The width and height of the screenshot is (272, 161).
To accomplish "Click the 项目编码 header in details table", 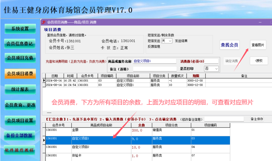I will tap(107, 76).
